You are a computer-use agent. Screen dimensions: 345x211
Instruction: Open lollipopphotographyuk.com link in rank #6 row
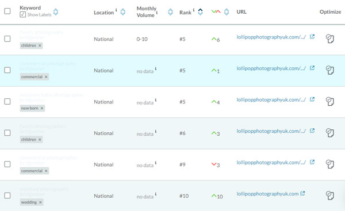click(x=271, y=131)
